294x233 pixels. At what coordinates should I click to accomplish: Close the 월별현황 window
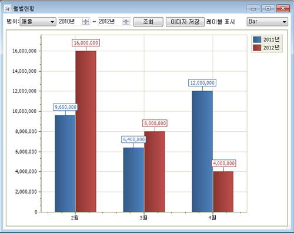click(x=283, y=9)
